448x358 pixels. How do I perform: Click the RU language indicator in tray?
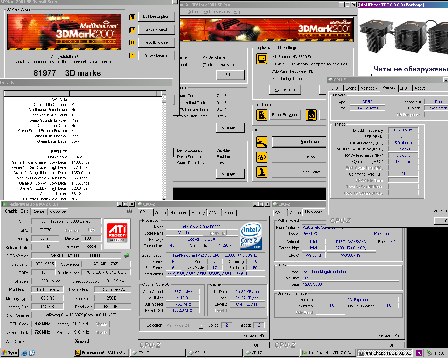coord(419,353)
